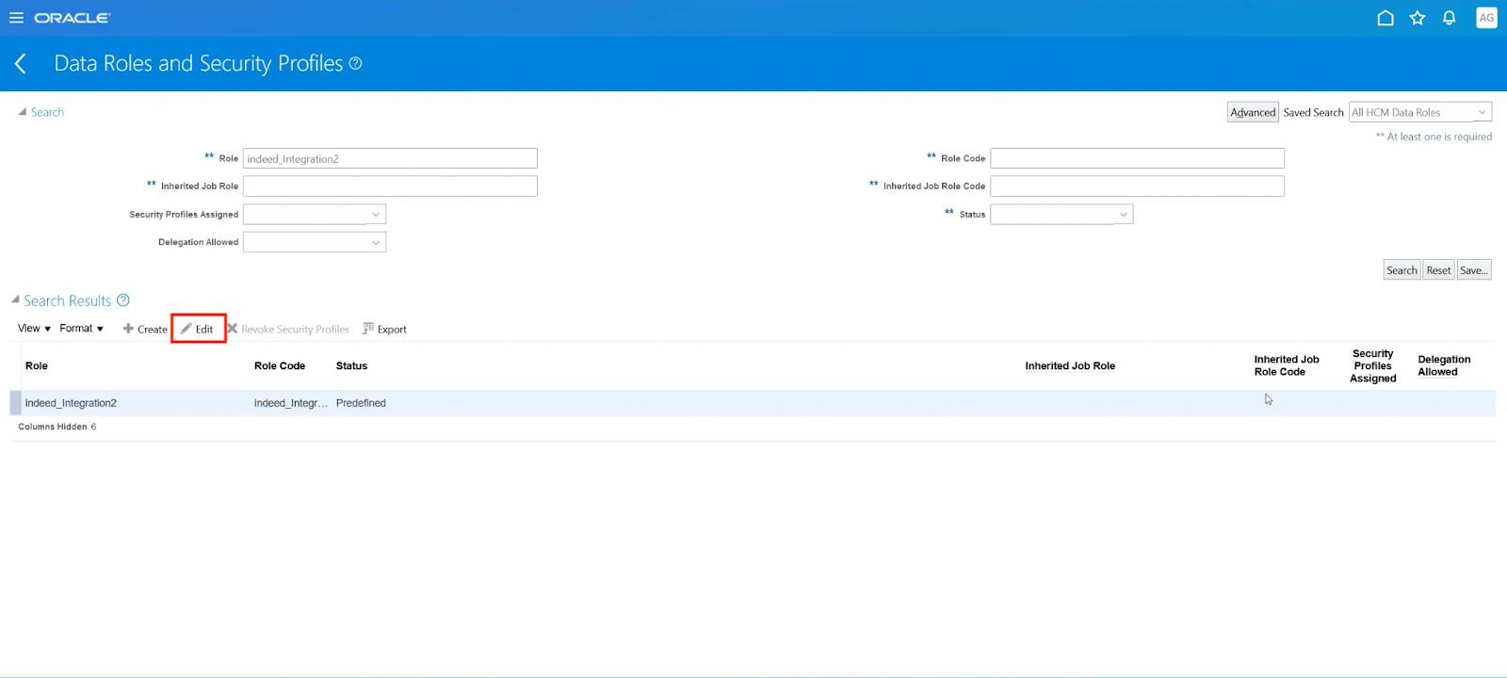Click Security Profiles Assigned column header

pos(1373,366)
